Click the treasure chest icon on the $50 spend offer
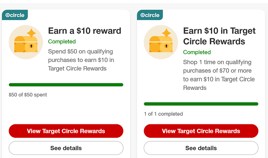268x158 pixels. (26, 42)
